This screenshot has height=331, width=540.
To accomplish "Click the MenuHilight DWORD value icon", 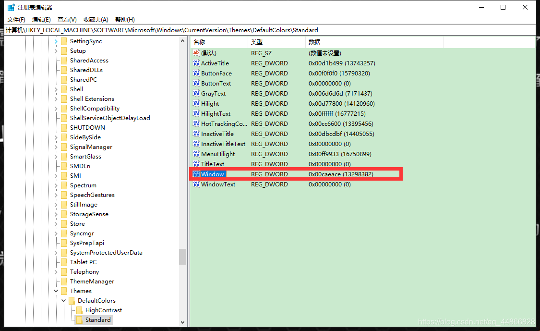I will pos(196,154).
